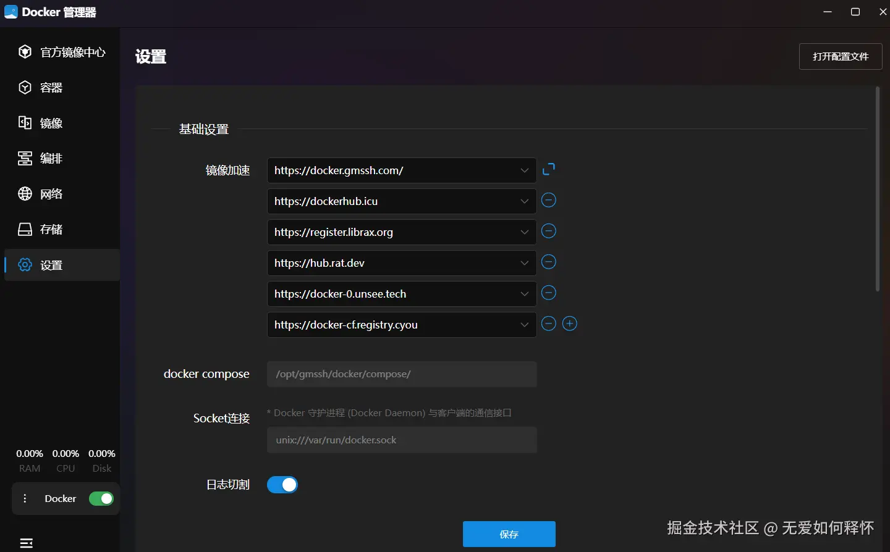The height and width of the screenshot is (552, 890).
Task: Click the 基础设置 section heading
Action: pyautogui.click(x=204, y=129)
